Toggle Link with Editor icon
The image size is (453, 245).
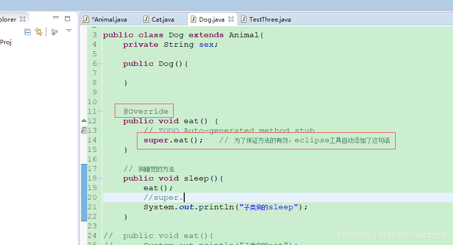(x=39, y=32)
